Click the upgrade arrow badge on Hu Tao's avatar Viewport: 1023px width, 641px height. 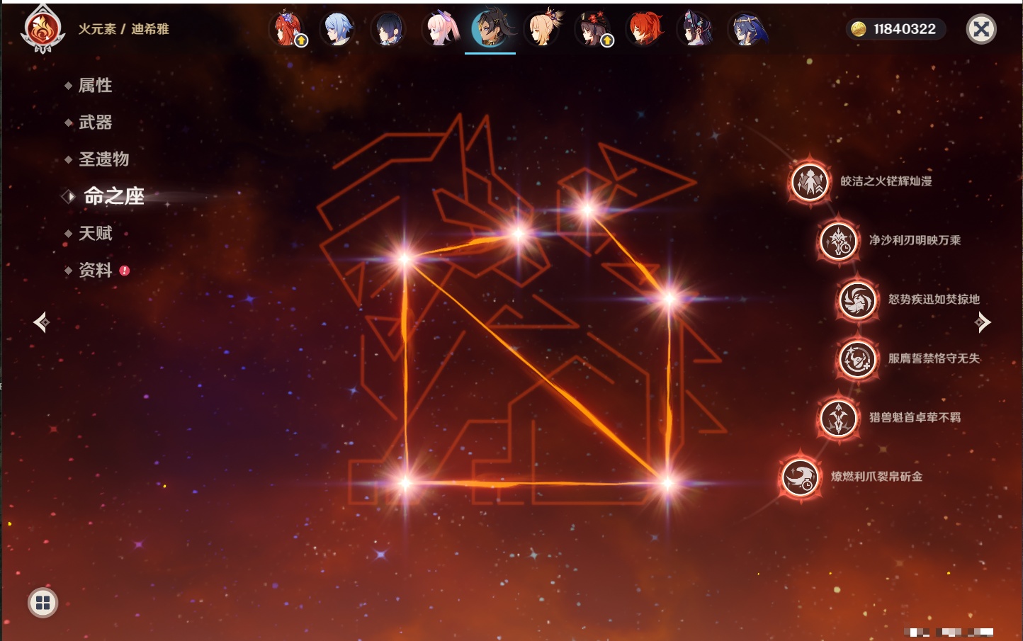click(607, 41)
